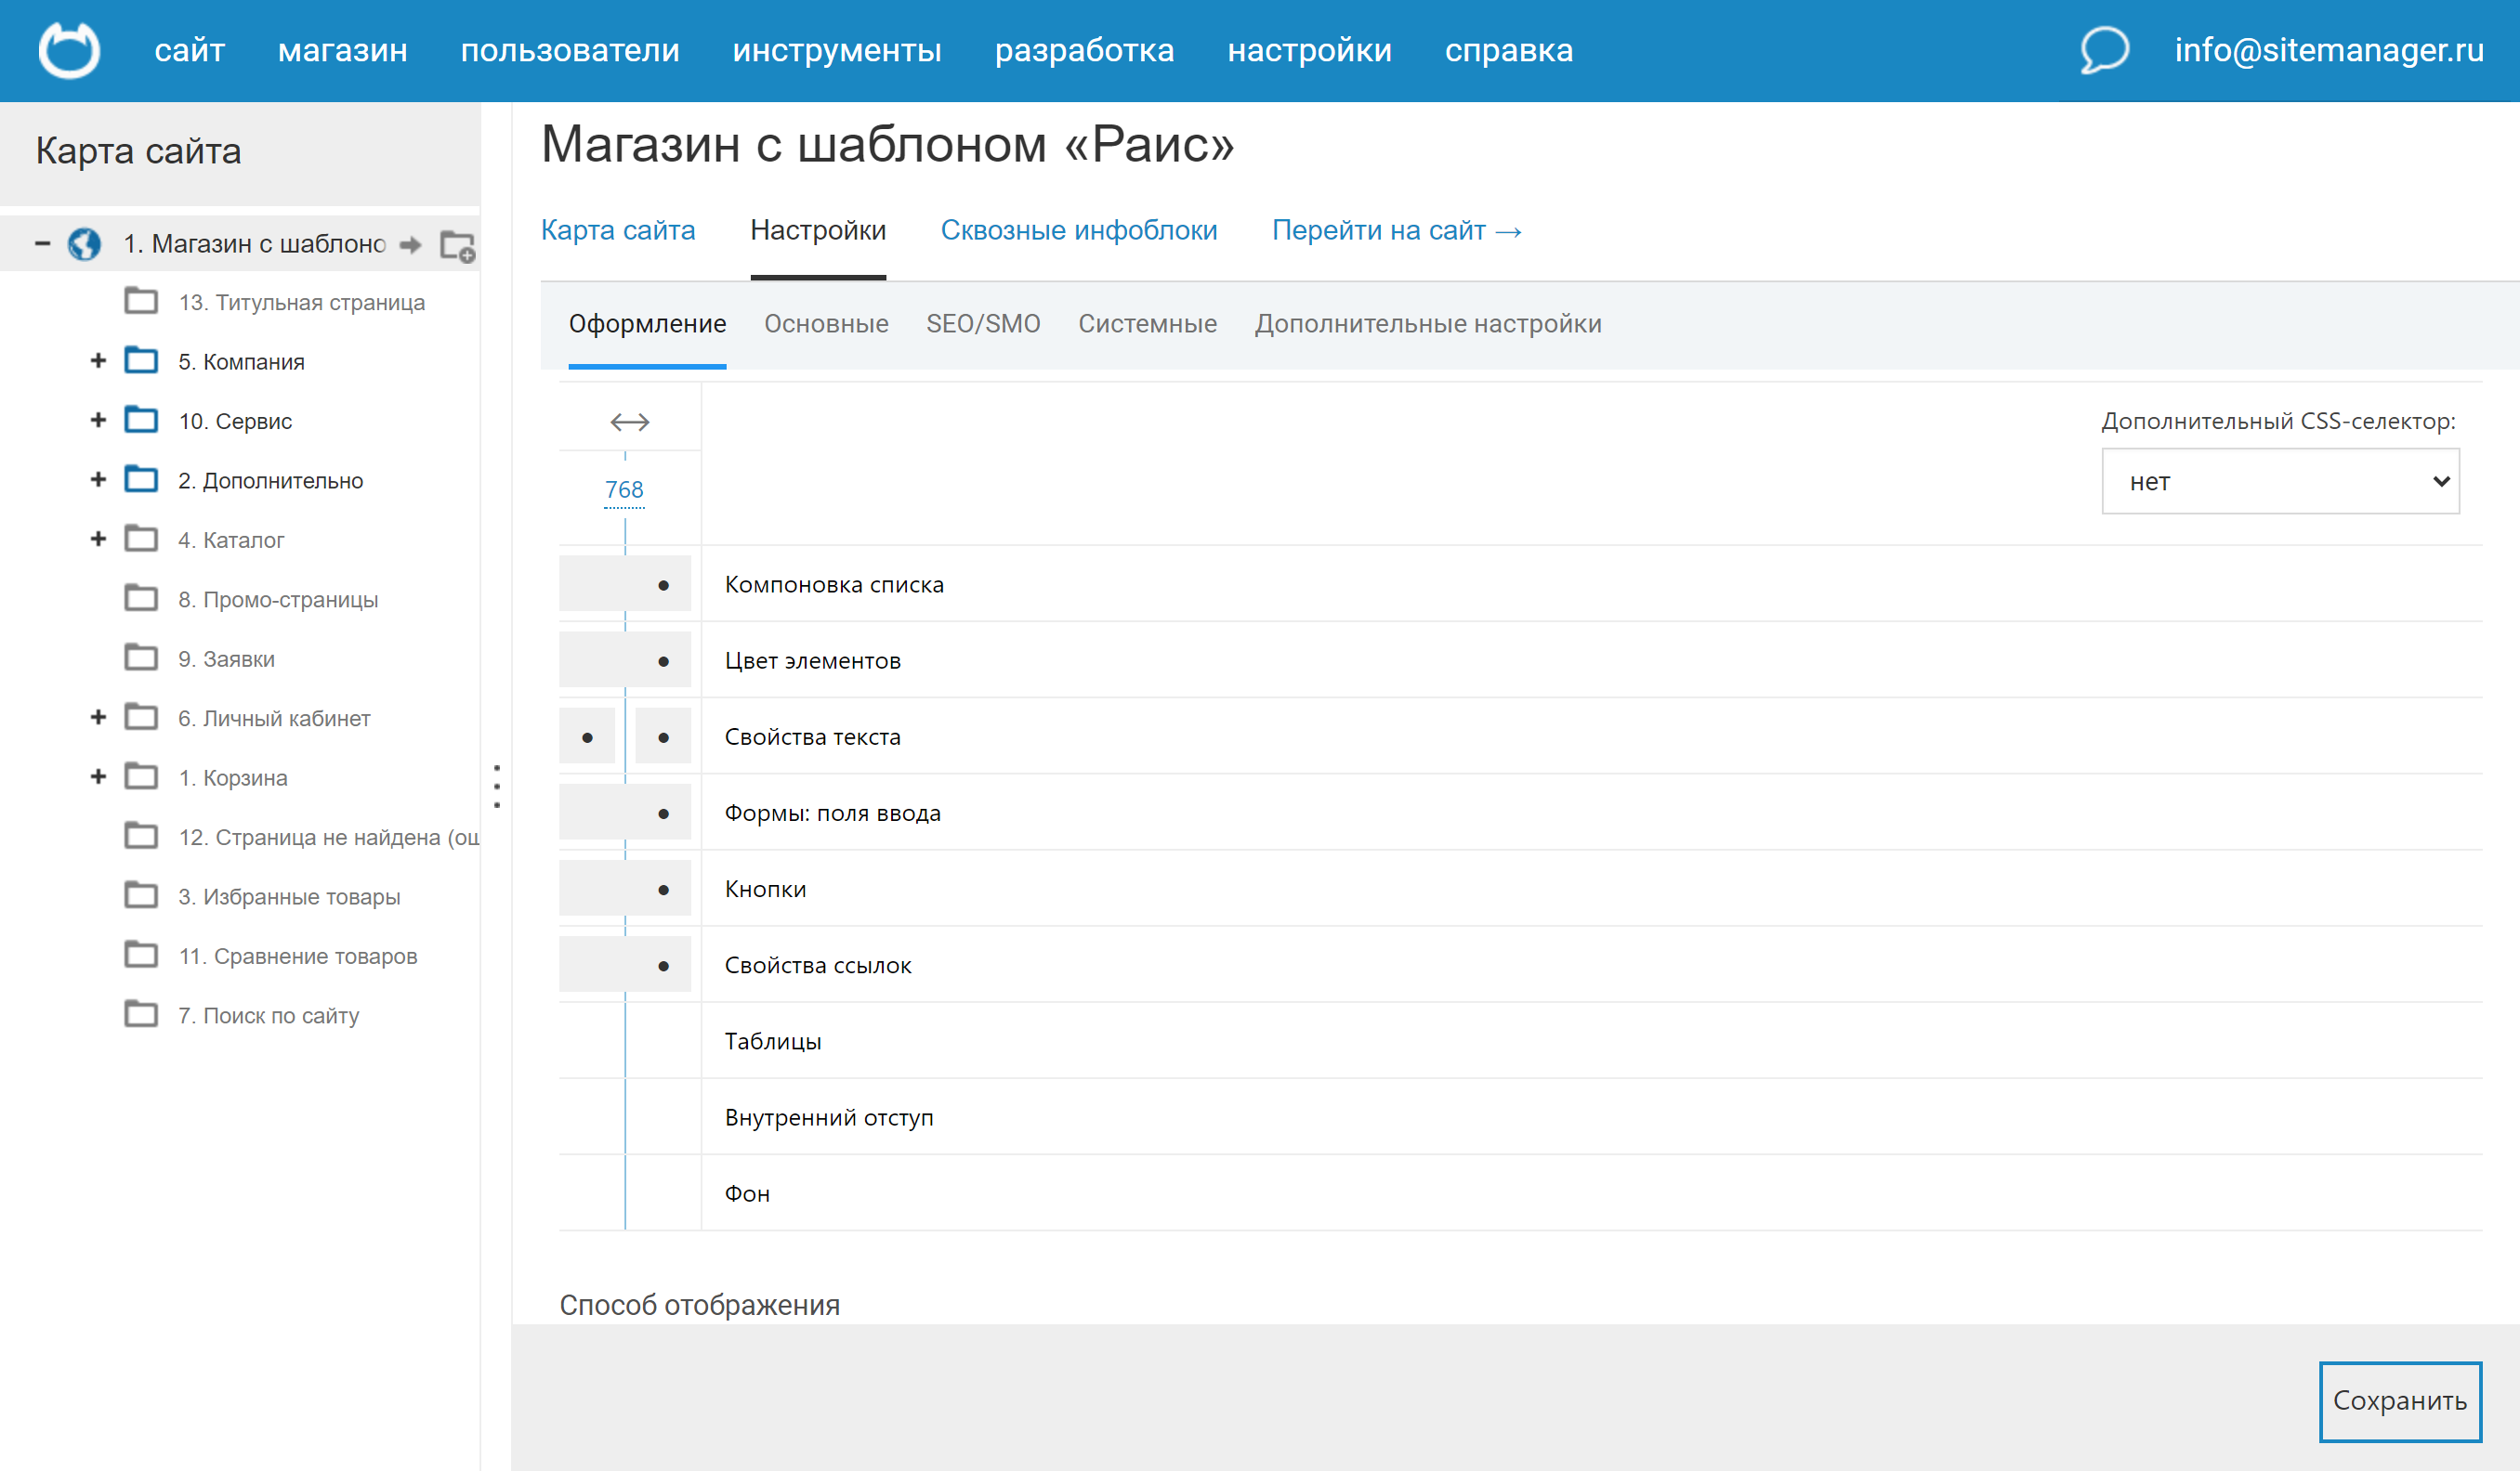This screenshot has height=1471, width=2520.
Task: Click the Поиск по сайту folder icon
Action: tap(141, 1014)
